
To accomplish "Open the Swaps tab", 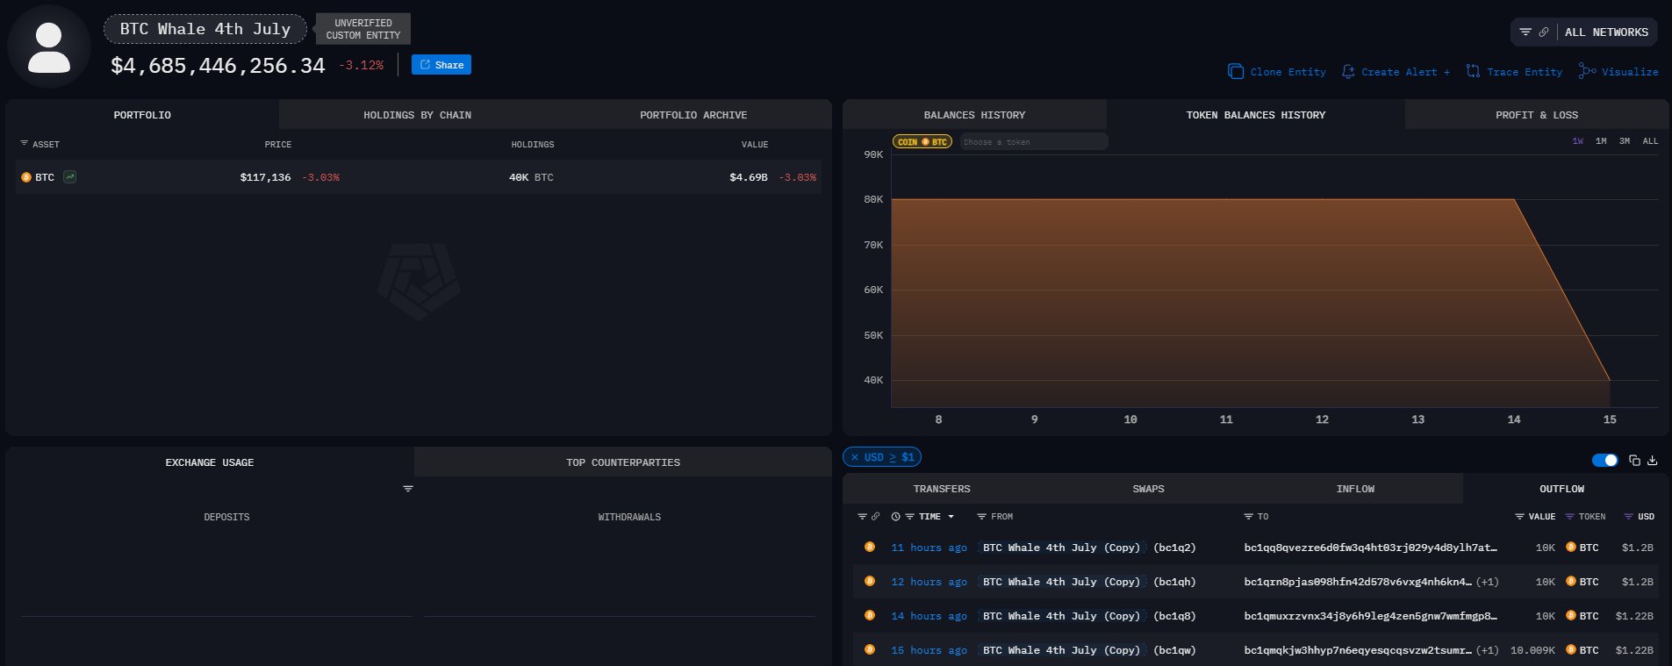I will click(x=1148, y=489).
